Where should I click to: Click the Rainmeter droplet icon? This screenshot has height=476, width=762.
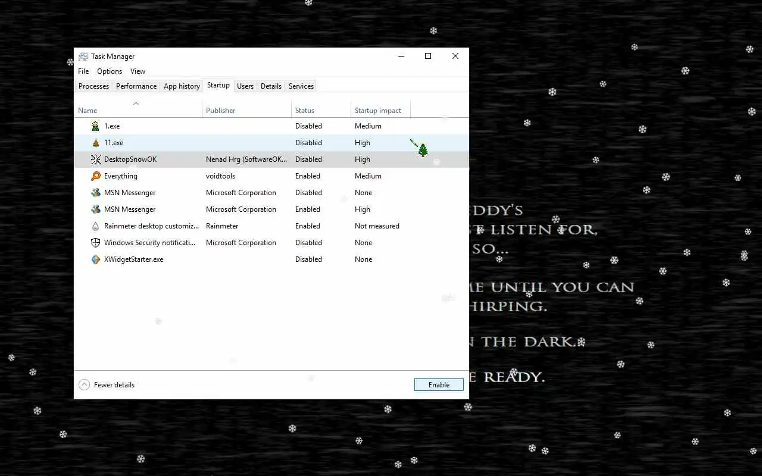pyautogui.click(x=95, y=226)
